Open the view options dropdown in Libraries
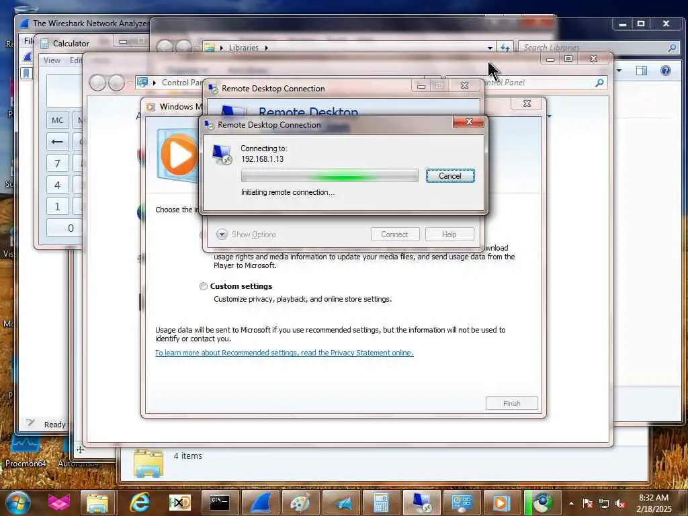 619,70
